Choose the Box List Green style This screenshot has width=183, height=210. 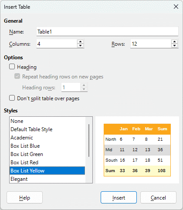(47, 154)
